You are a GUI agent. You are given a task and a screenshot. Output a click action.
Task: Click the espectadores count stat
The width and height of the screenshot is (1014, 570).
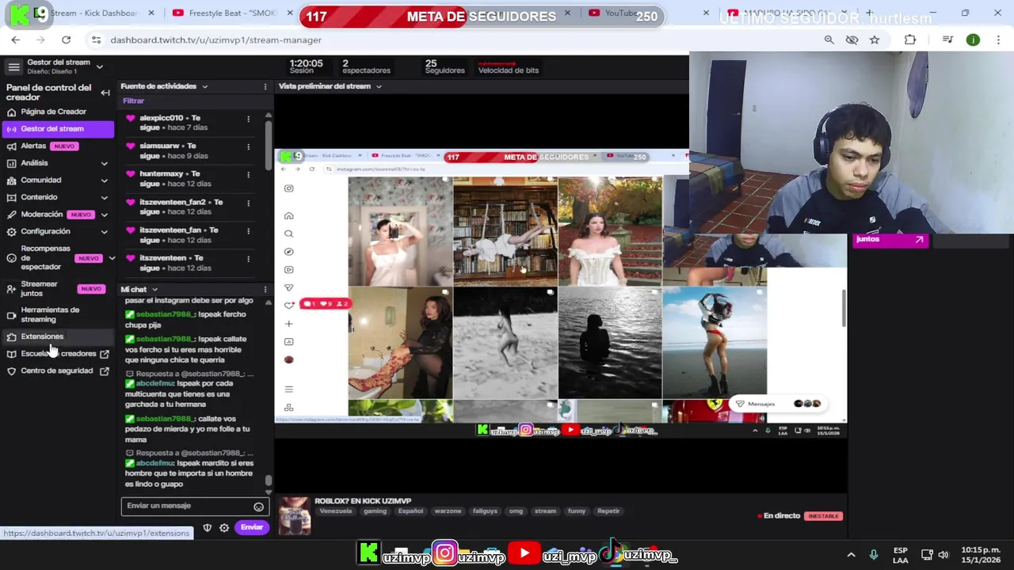pyautogui.click(x=366, y=66)
